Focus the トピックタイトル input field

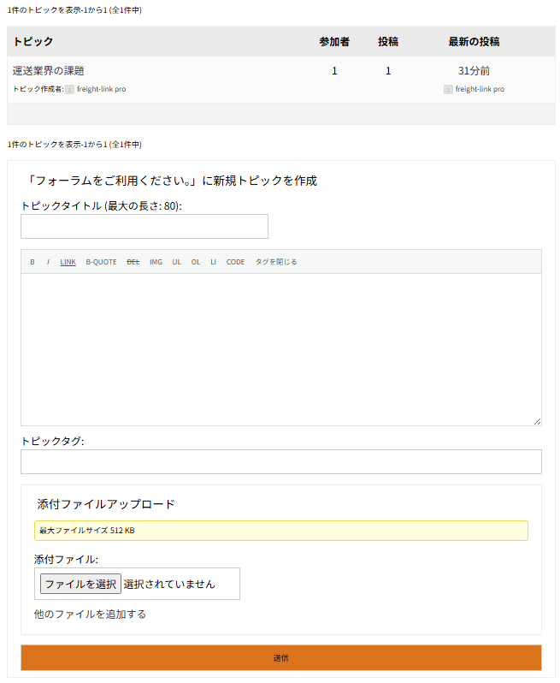[x=144, y=227]
